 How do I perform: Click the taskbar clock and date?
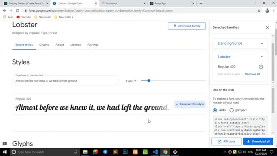tap(261, 152)
